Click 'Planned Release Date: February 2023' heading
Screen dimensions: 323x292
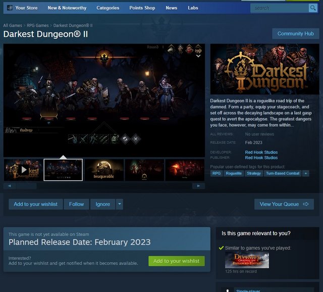[80, 242]
